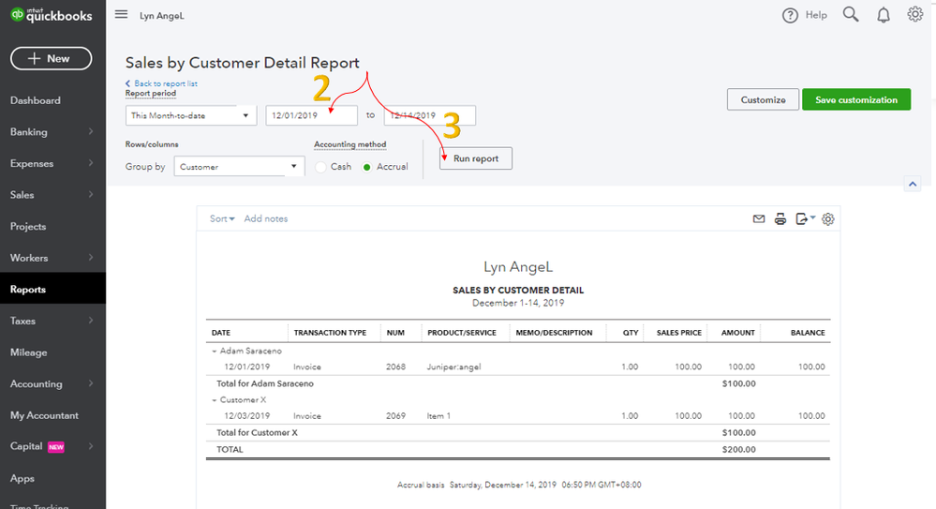Print the report using printer icon
The height and width of the screenshot is (509, 936).
[x=780, y=218]
